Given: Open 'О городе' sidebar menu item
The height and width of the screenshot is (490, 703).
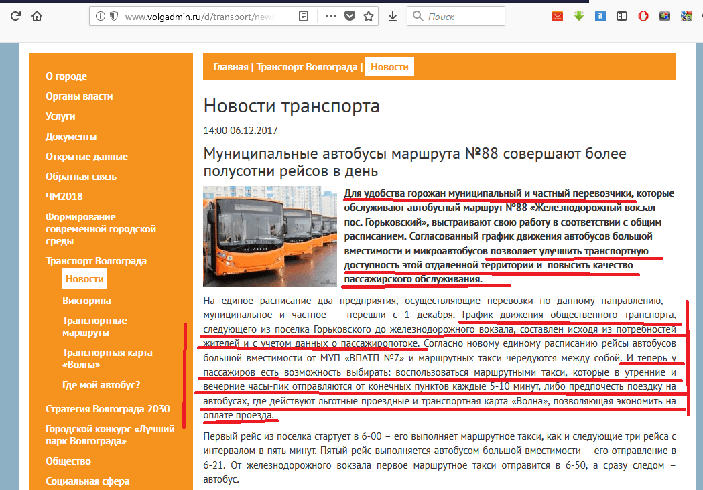Looking at the screenshot, I should coord(66,76).
